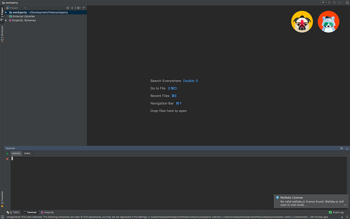350x219 pixels.
Task: Open the Event Log
Action: [x=336, y=212]
